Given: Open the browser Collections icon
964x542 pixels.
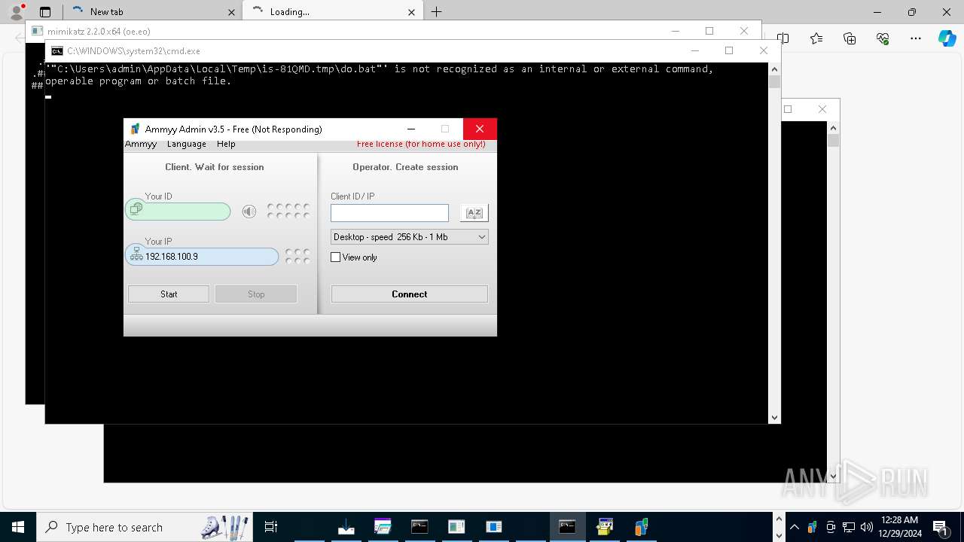Looking at the screenshot, I should (x=850, y=38).
